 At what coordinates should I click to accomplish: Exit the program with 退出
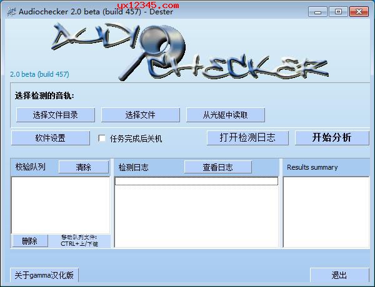(x=339, y=275)
